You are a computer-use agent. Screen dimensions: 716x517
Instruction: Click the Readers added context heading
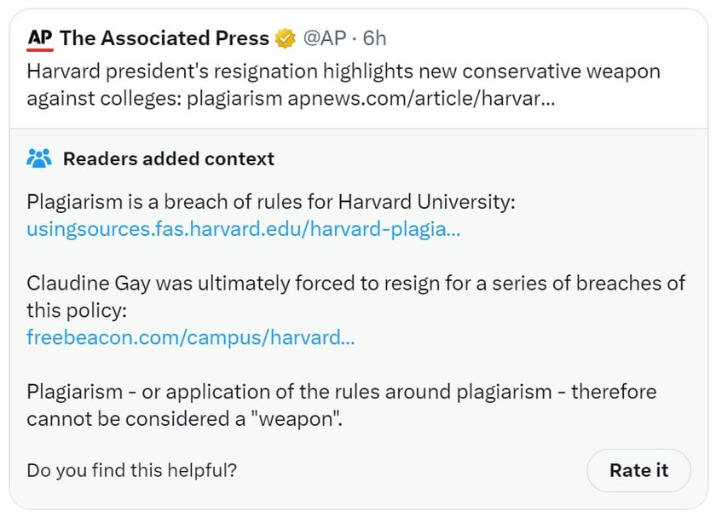pyautogui.click(x=169, y=158)
